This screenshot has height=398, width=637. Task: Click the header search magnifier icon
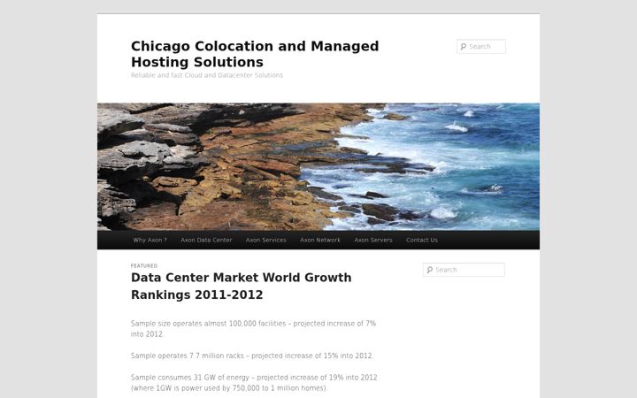[x=463, y=47]
